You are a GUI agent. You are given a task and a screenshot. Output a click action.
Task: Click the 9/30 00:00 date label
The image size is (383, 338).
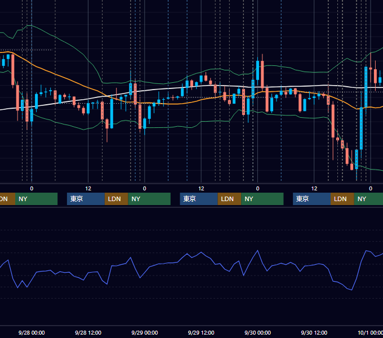click(257, 332)
